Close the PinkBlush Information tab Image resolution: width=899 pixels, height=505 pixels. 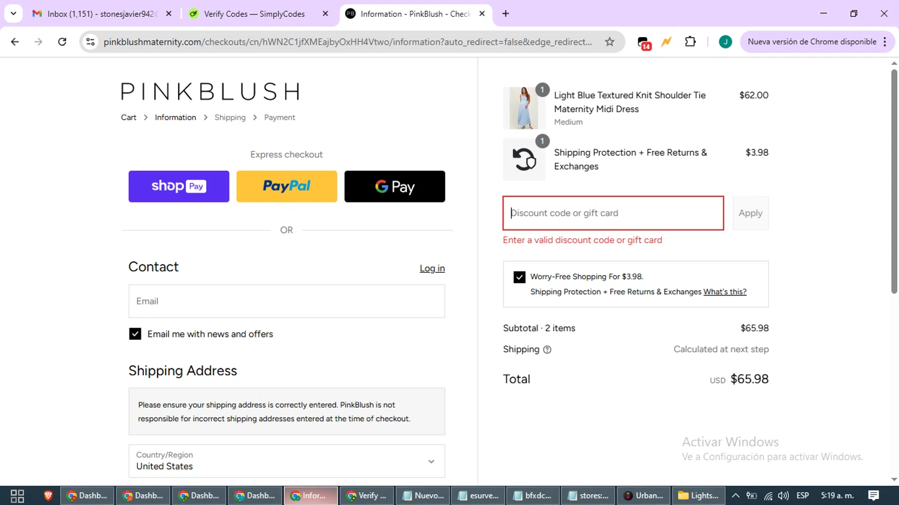click(x=482, y=13)
